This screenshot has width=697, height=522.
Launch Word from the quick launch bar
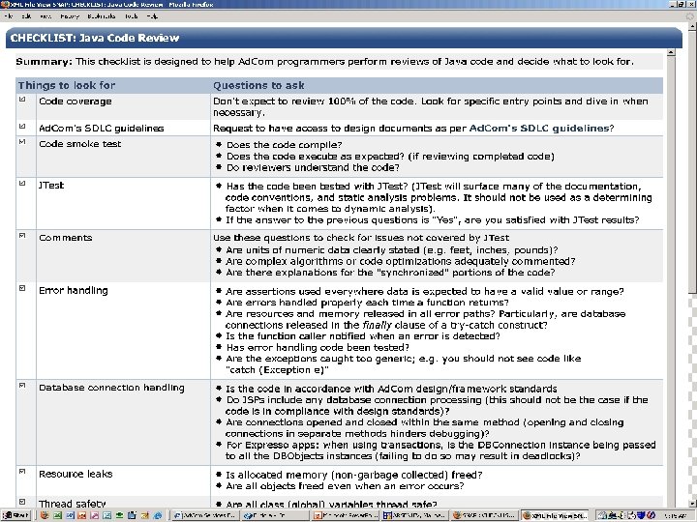(70, 515)
